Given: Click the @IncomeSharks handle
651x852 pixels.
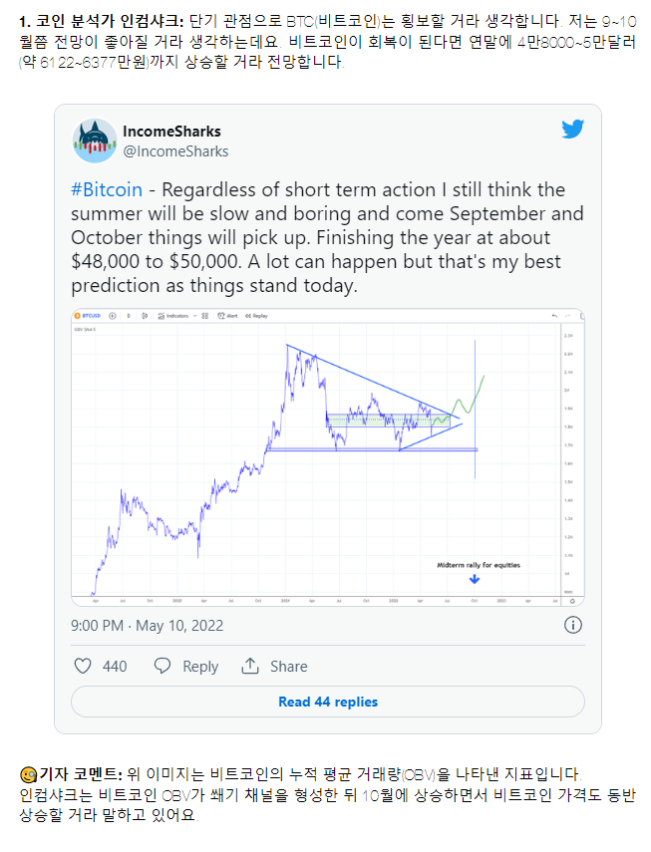Looking at the screenshot, I should point(175,151).
